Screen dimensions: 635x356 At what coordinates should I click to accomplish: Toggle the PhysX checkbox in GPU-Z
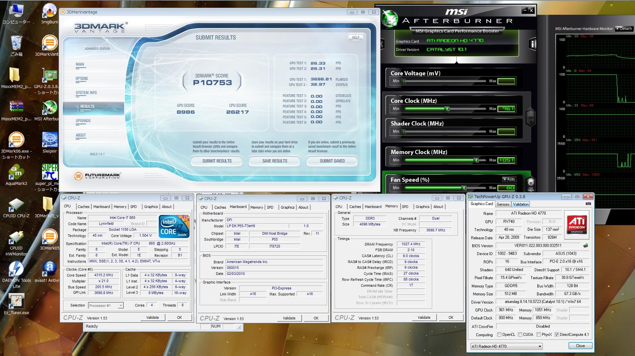pos(539,335)
